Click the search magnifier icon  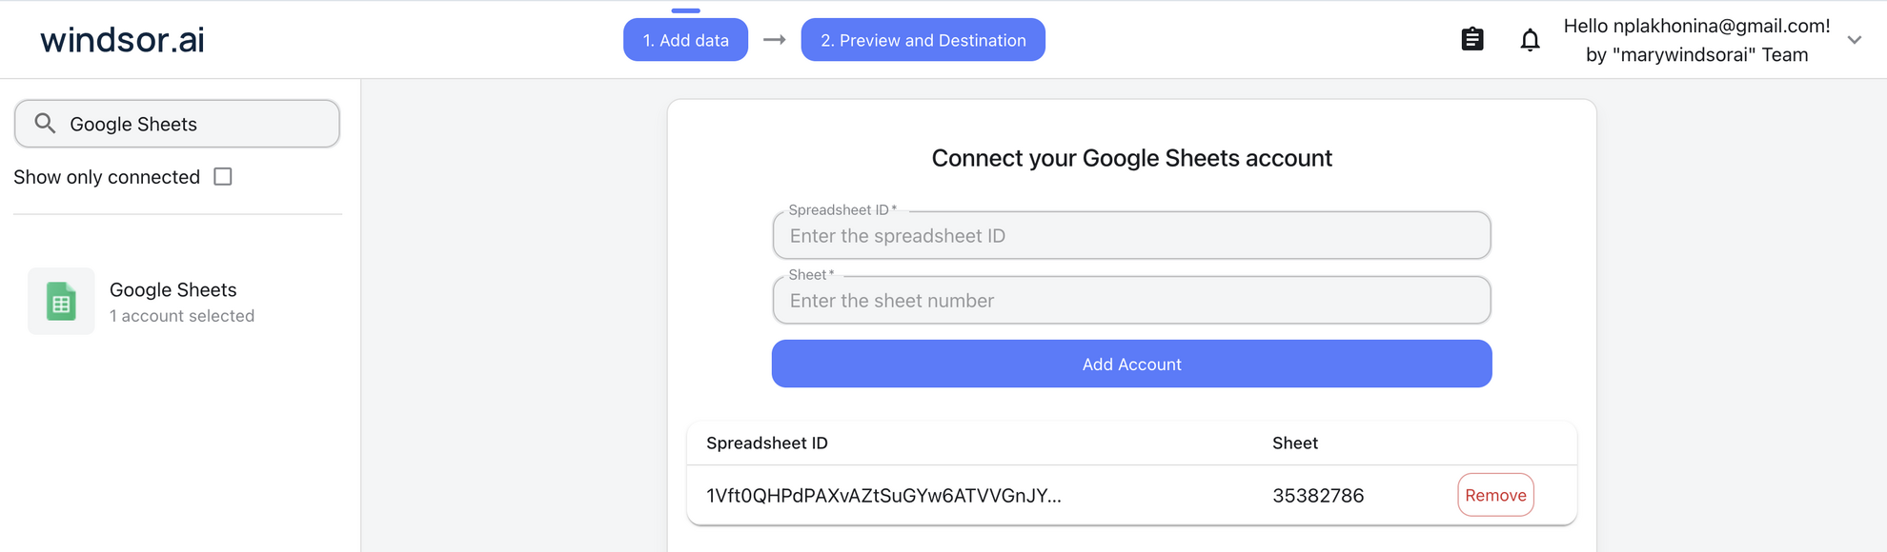click(44, 123)
